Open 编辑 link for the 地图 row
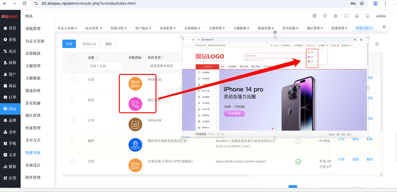 (356, 139)
